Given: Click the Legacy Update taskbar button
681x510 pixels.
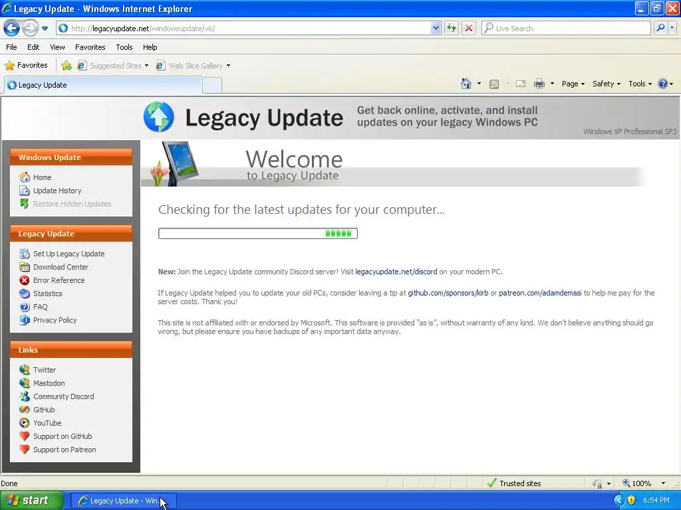Looking at the screenshot, I should coord(123,501).
